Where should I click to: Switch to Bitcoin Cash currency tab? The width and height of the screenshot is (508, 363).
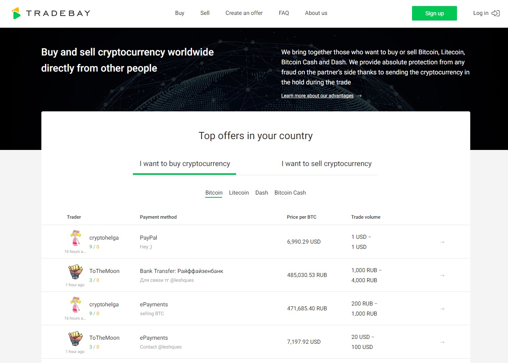click(x=290, y=193)
